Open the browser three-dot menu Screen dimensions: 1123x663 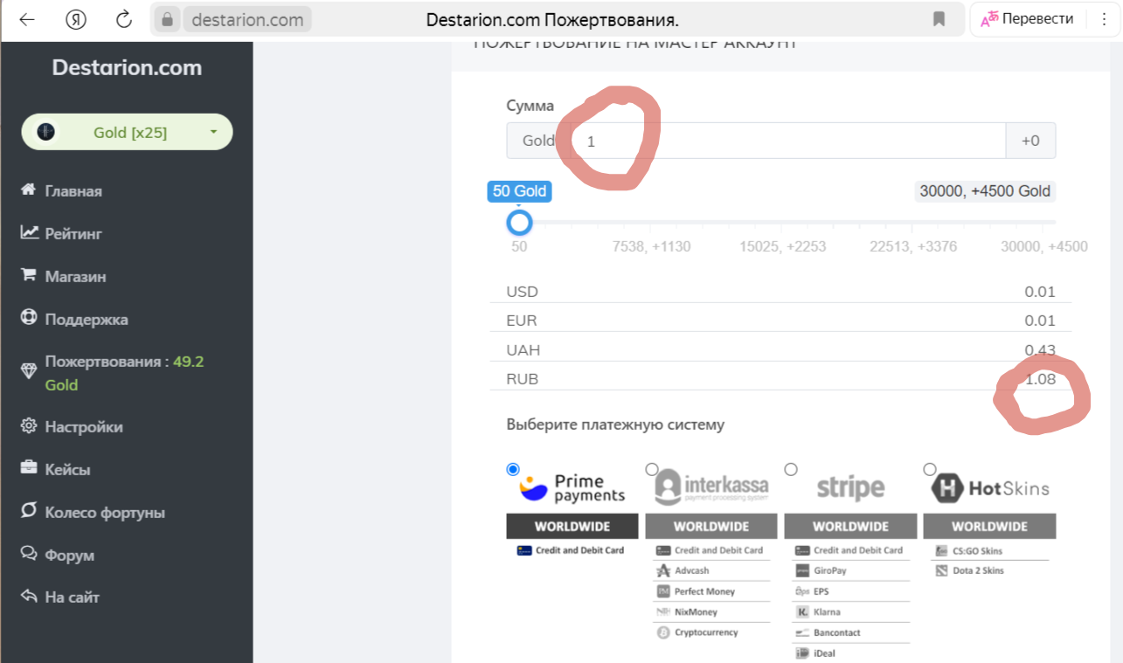1103,19
